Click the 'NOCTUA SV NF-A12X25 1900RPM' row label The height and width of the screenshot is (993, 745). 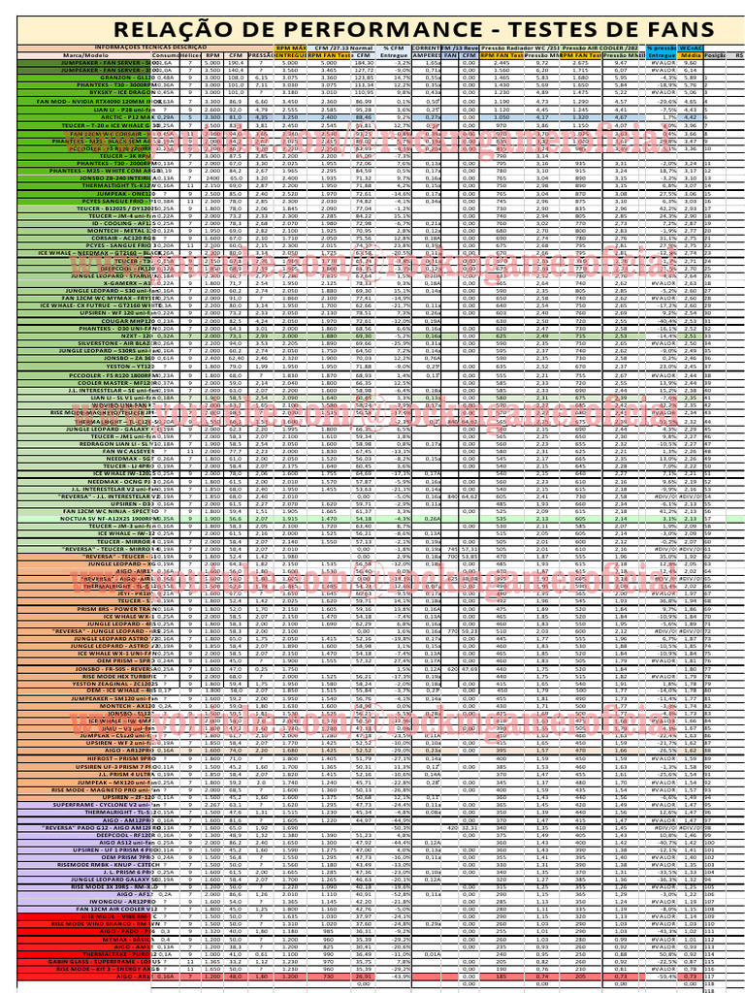[x=108, y=519]
